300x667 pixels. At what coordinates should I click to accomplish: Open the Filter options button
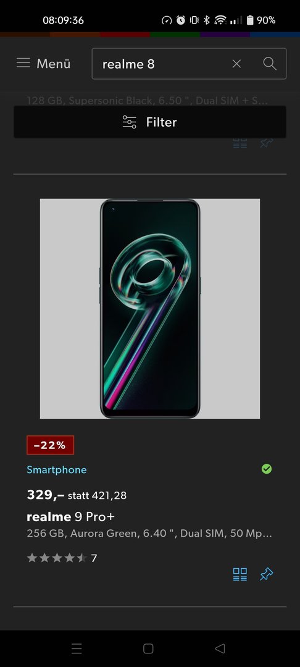pyautogui.click(x=150, y=122)
